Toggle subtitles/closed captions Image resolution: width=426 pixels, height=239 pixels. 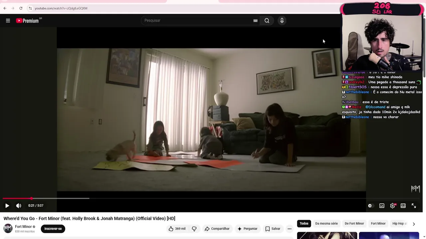[382, 206]
